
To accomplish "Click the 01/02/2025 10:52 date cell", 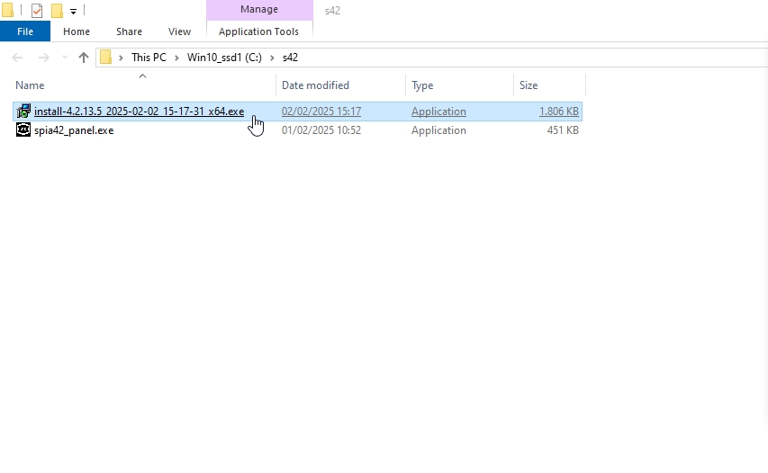I will [x=321, y=130].
